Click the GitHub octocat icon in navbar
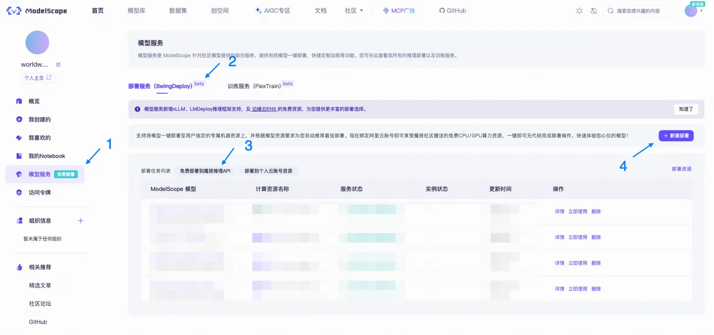The height and width of the screenshot is (335, 714). [x=442, y=11]
